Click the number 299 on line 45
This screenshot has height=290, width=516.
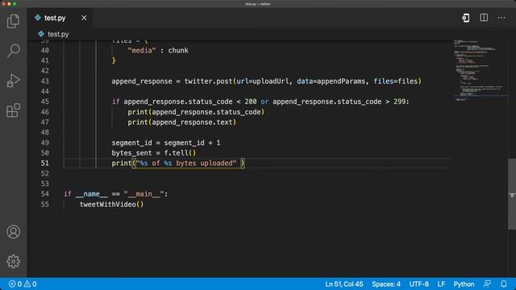(400, 101)
